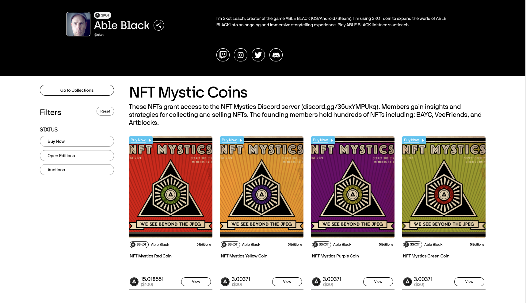Click the ($100) dollar value under Red Coin

tap(147, 285)
